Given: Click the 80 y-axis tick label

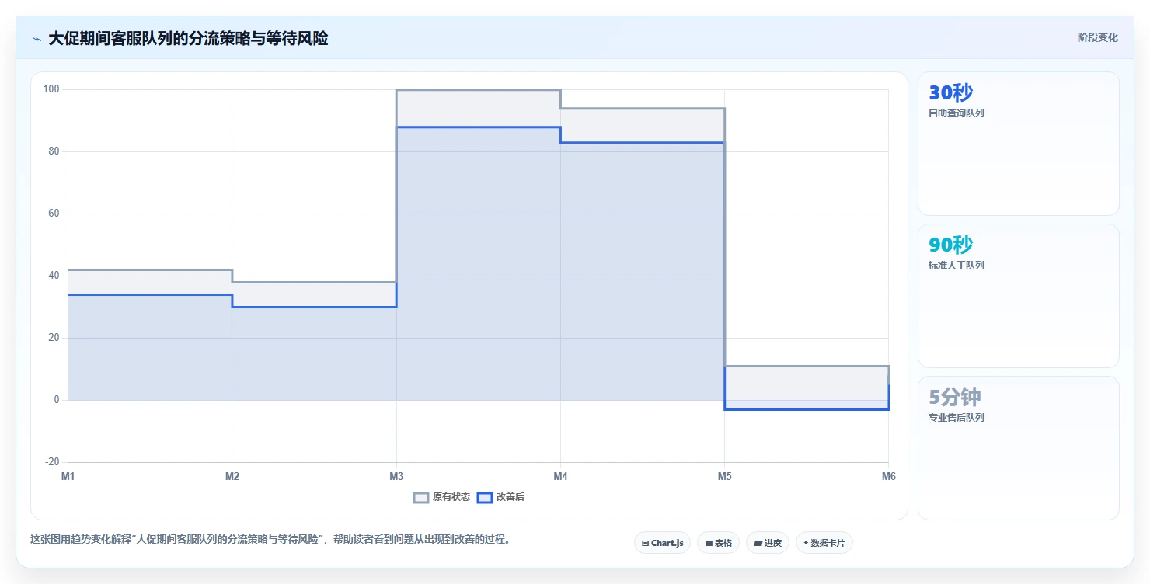Looking at the screenshot, I should pos(54,151).
